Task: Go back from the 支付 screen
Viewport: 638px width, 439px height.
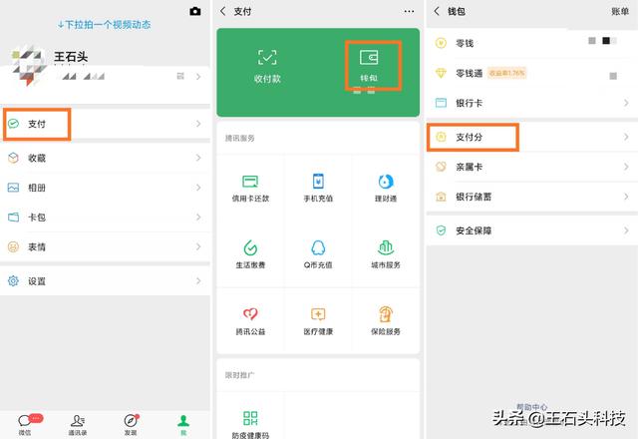Action: tap(222, 11)
